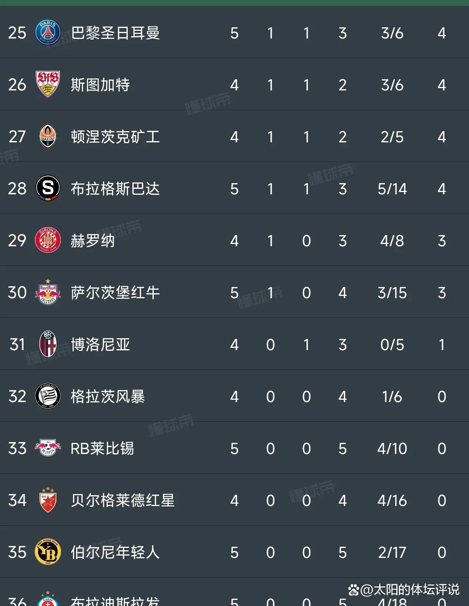Viewport: 469px width, 606px height.
Task: Click the RB Leipzig club logo
Action: coord(48,449)
